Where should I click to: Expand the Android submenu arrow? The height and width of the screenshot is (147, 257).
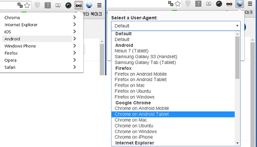[75, 39]
